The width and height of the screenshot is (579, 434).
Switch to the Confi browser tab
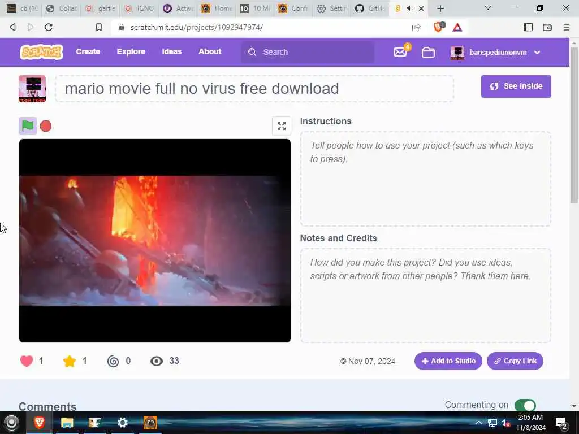coord(294,8)
